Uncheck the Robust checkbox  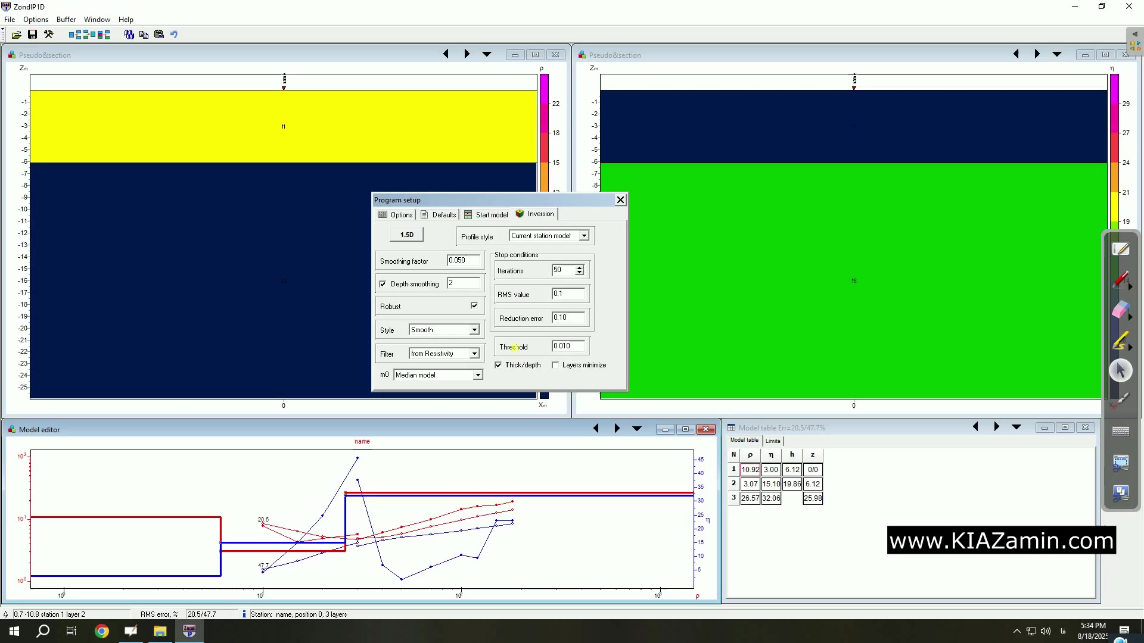pos(474,305)
